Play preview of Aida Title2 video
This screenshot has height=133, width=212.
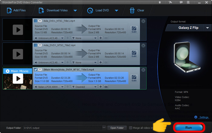click(x=18, y=54)
